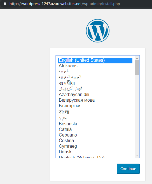Select Беларуская мова language option

point(95,100)
